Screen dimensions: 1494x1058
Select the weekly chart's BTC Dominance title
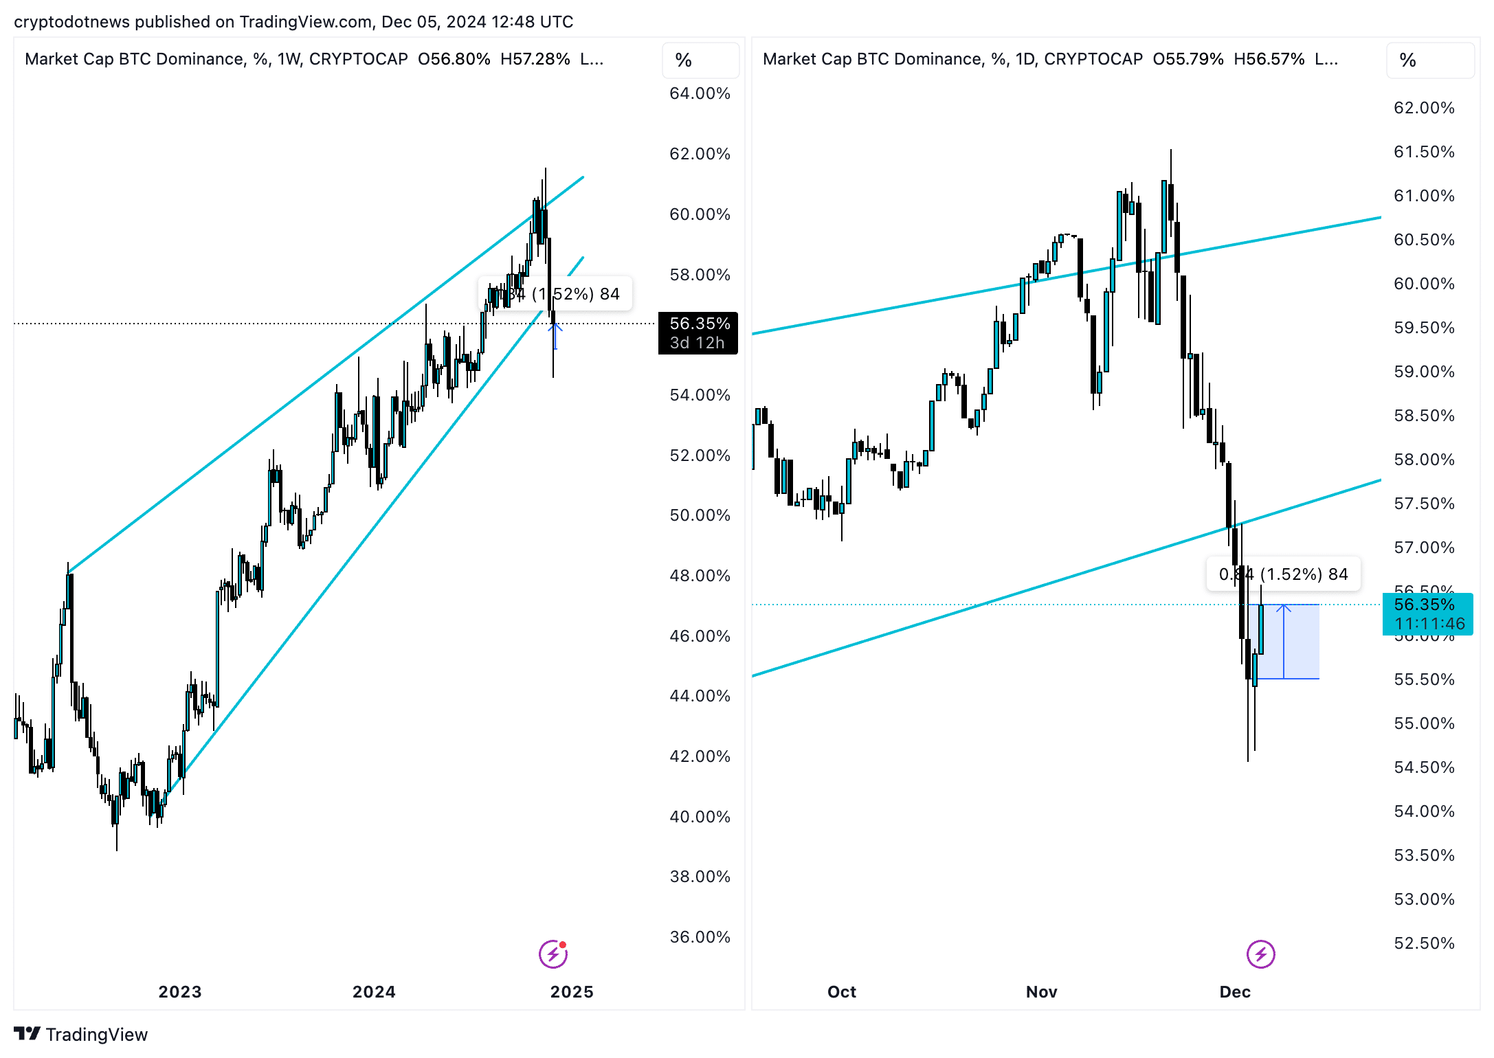216,59
